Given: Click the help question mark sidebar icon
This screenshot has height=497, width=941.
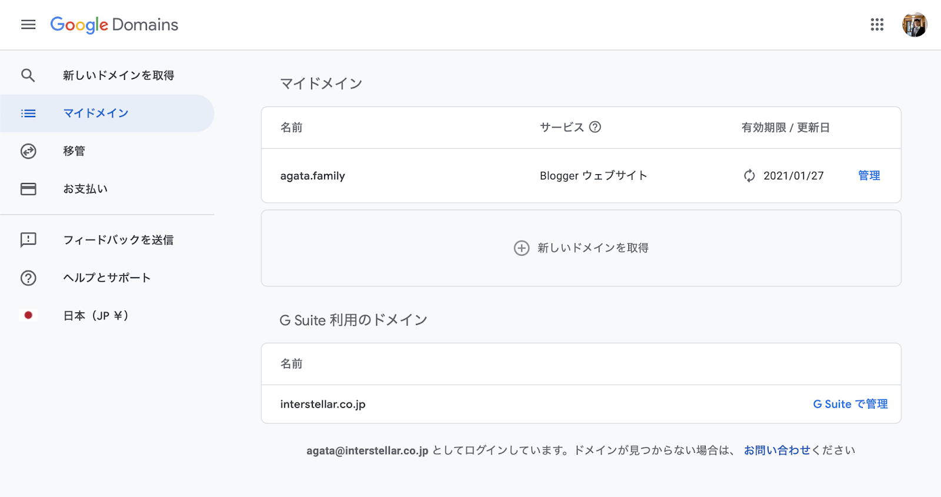Looking at the screenshot, I should coord(28,278).
